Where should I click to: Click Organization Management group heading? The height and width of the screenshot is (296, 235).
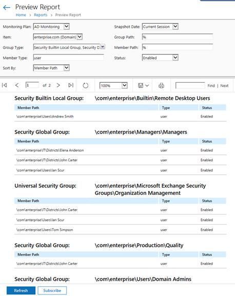pos(150,189)
